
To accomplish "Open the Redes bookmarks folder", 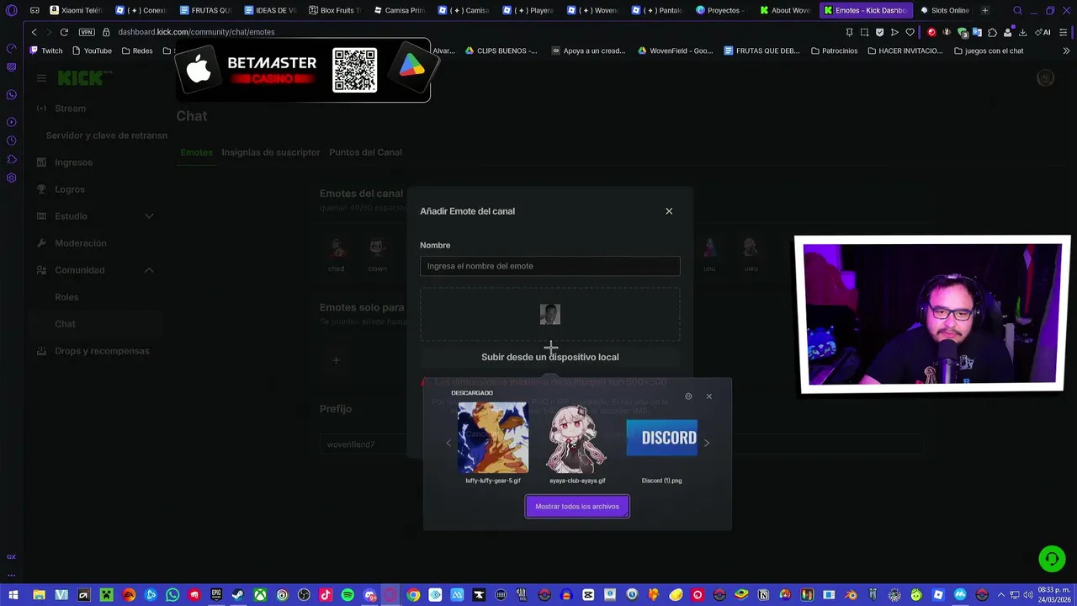I will 137,50.
